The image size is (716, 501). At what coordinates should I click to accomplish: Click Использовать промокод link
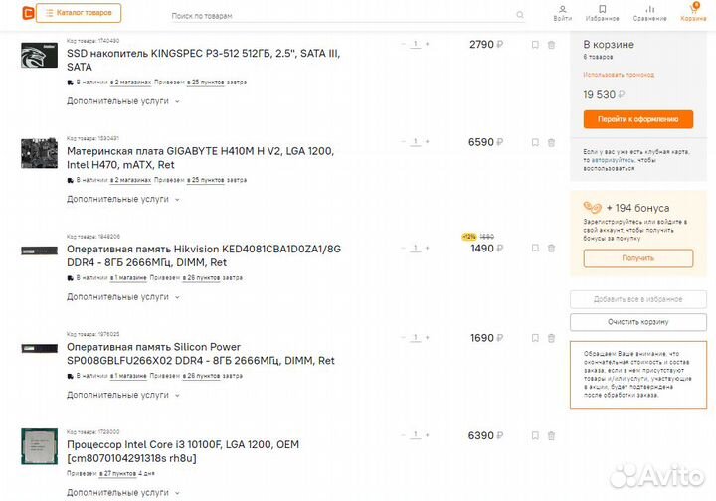[x=619, y=75]
